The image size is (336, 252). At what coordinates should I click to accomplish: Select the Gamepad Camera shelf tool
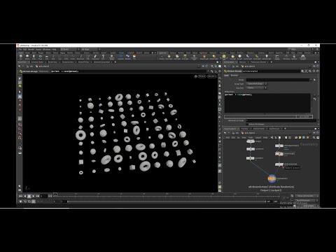tap(302, 57)
